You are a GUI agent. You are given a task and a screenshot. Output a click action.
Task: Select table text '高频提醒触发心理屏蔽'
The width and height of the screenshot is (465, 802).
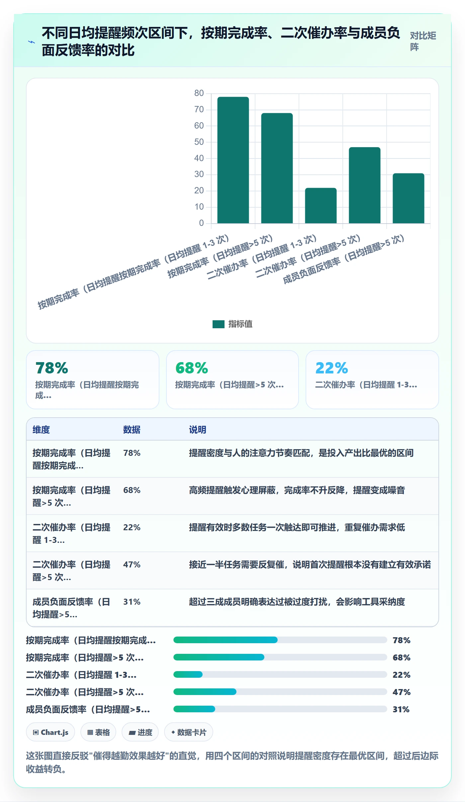click(x=232, y=490)
